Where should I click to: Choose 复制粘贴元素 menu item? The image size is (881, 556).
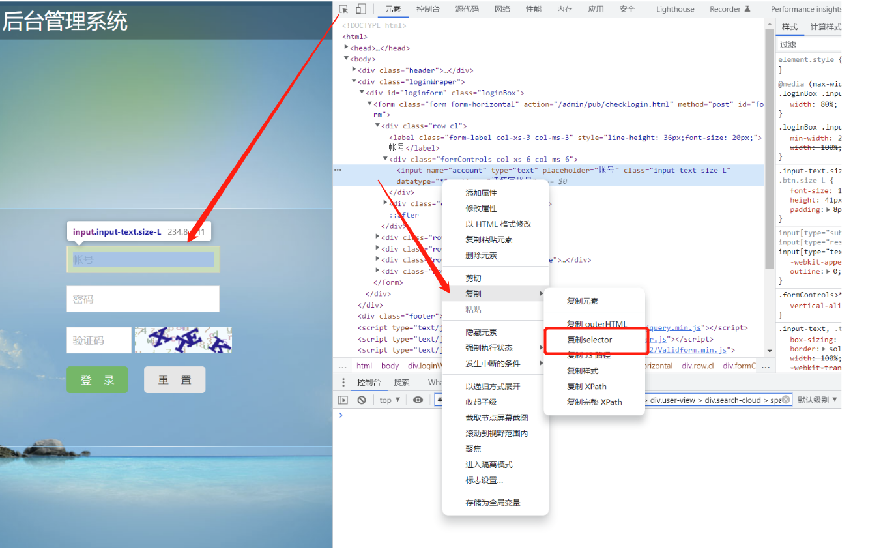coord(495,240)
